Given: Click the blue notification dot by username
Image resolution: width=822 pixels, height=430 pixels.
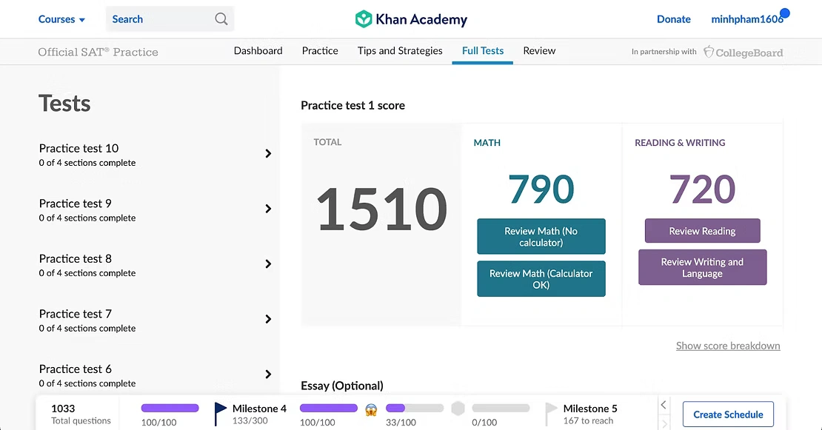Looking at the screenshot, I should 784,13.
